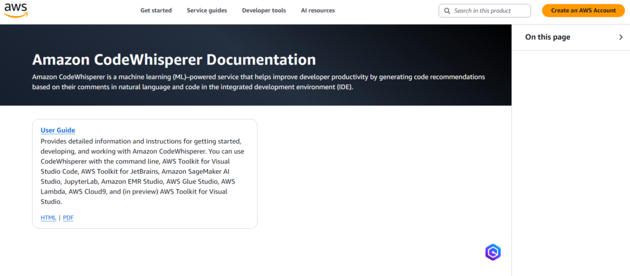The height and width of the screenshot is (276, 630).
Task: Click the AWS logo
Action: (15, 10)
